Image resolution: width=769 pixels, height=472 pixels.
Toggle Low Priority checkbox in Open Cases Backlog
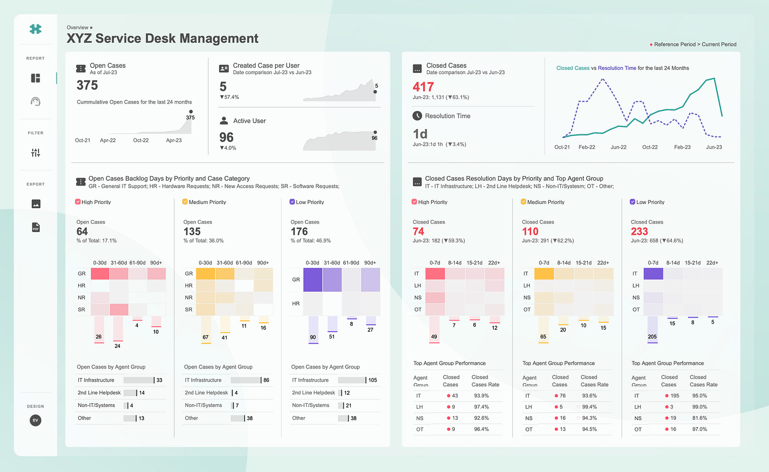[292, 202]
